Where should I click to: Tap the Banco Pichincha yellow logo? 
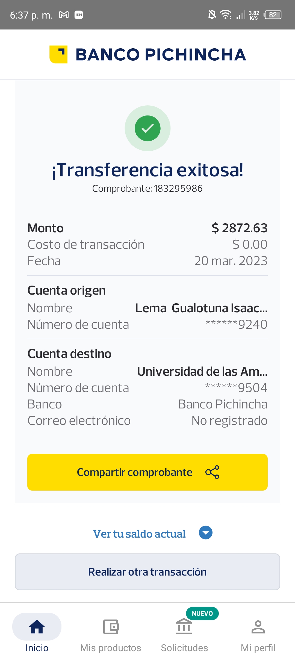(x=58, y=54)
